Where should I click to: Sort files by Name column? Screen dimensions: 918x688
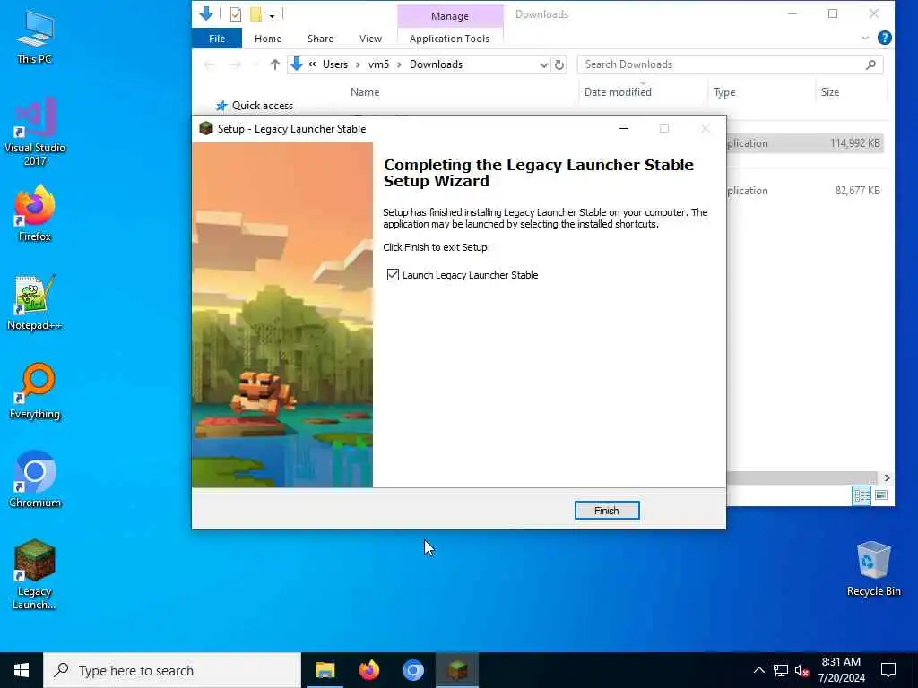click(x=365, y=92)
